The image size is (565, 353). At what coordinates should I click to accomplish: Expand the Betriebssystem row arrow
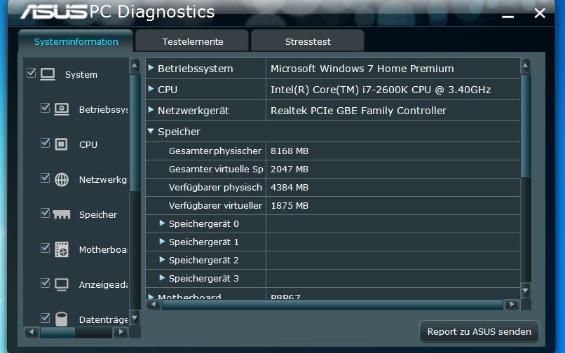click(x=151, y=68)
